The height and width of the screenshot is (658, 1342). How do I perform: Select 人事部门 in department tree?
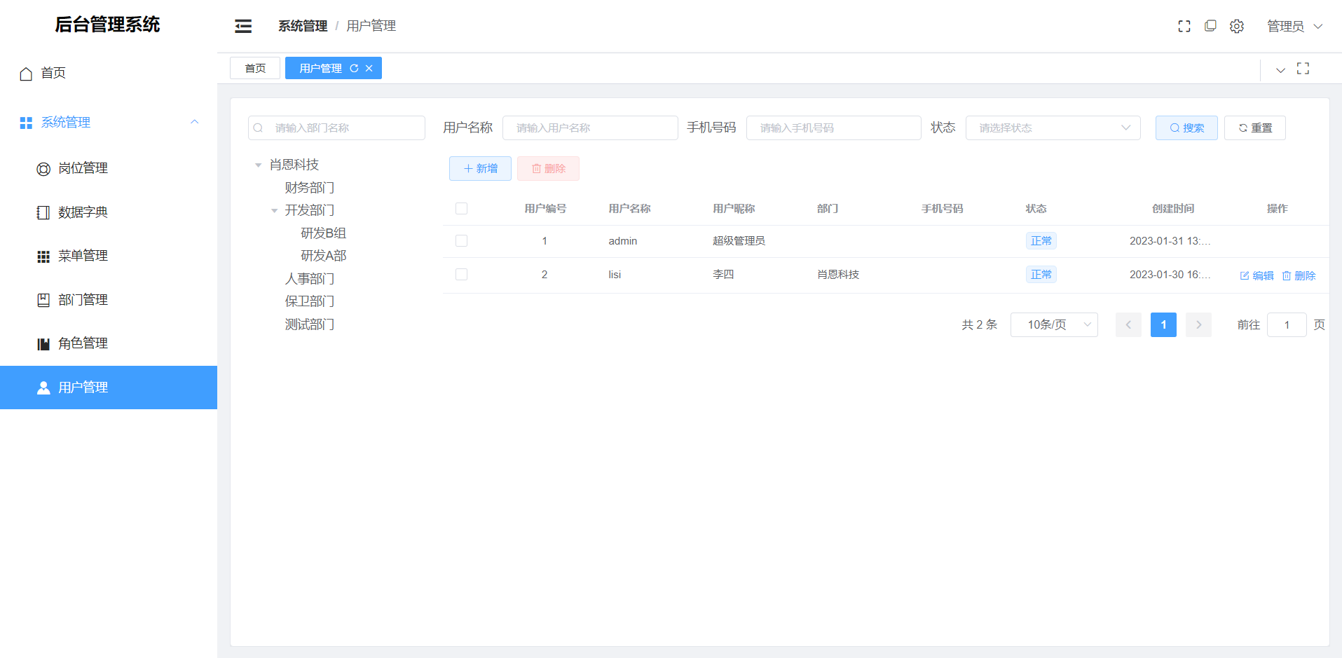click(x=309, y=279)
